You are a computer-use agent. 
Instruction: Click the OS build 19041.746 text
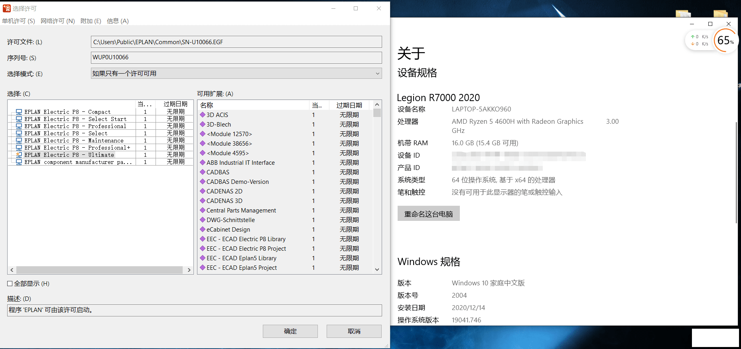(466, 320)
